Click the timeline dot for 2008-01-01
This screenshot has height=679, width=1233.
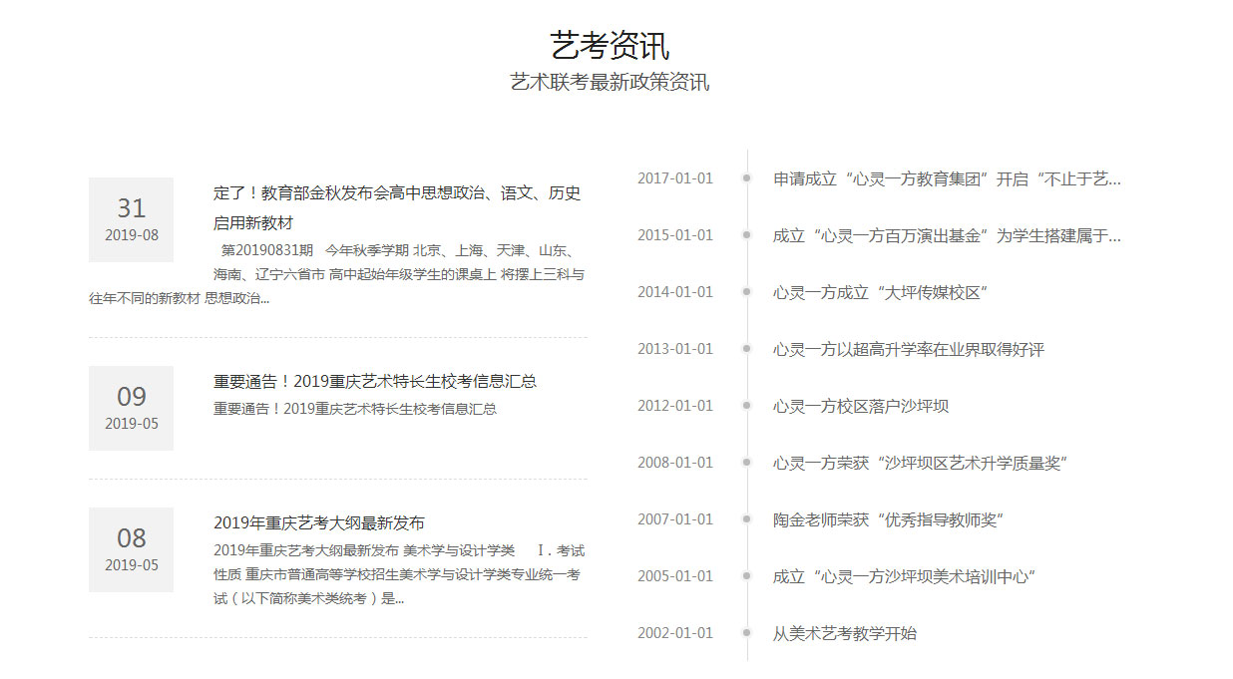(746, 463)
